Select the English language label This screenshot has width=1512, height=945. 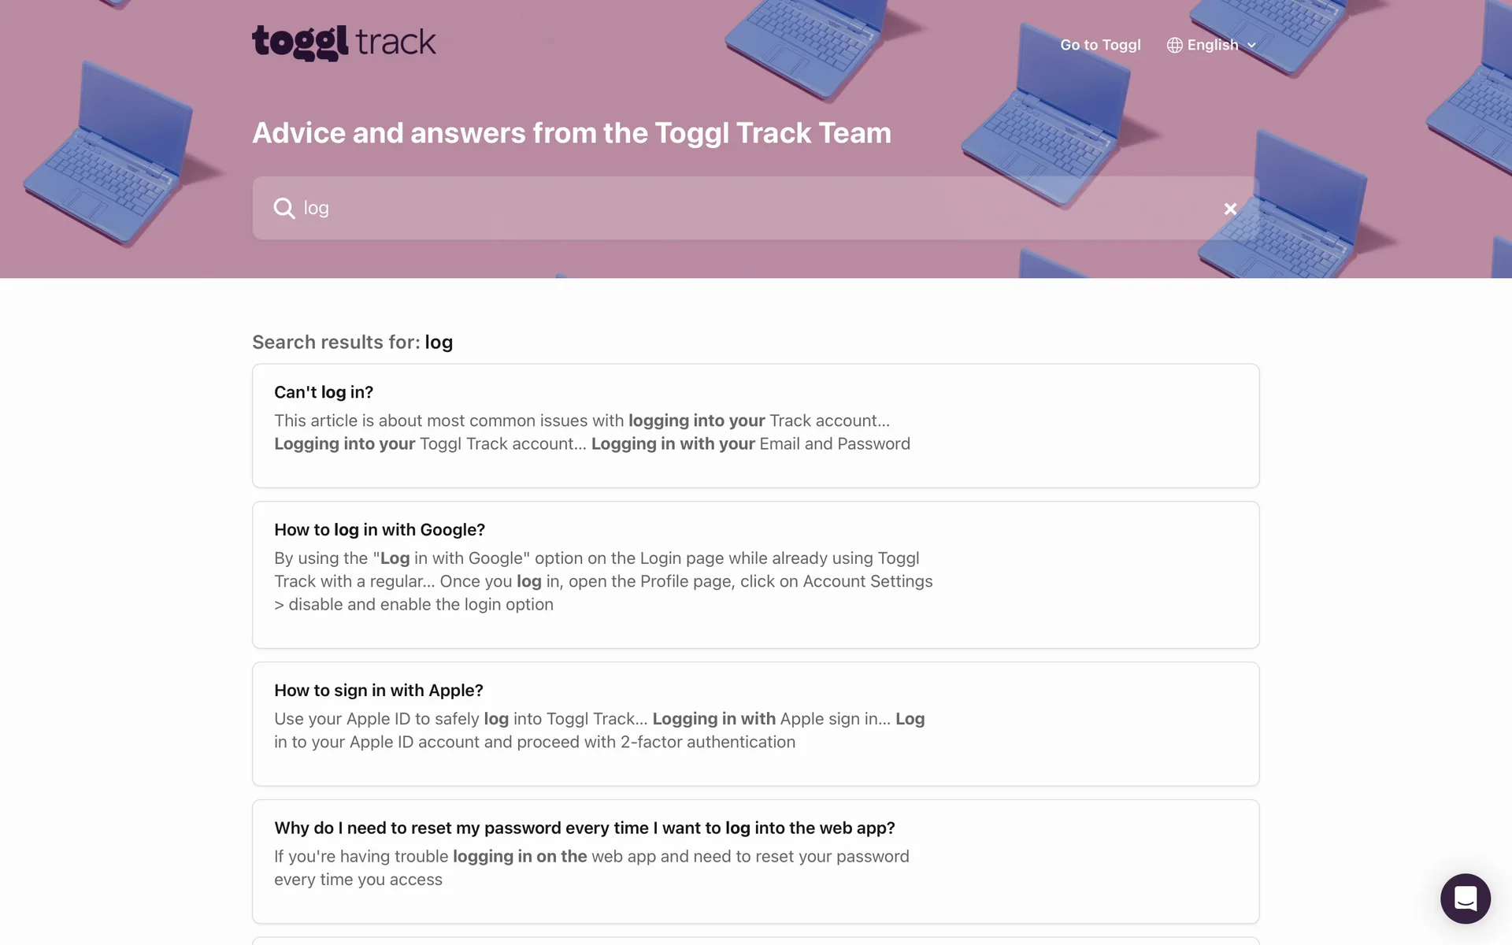(x=1213, y=46)
